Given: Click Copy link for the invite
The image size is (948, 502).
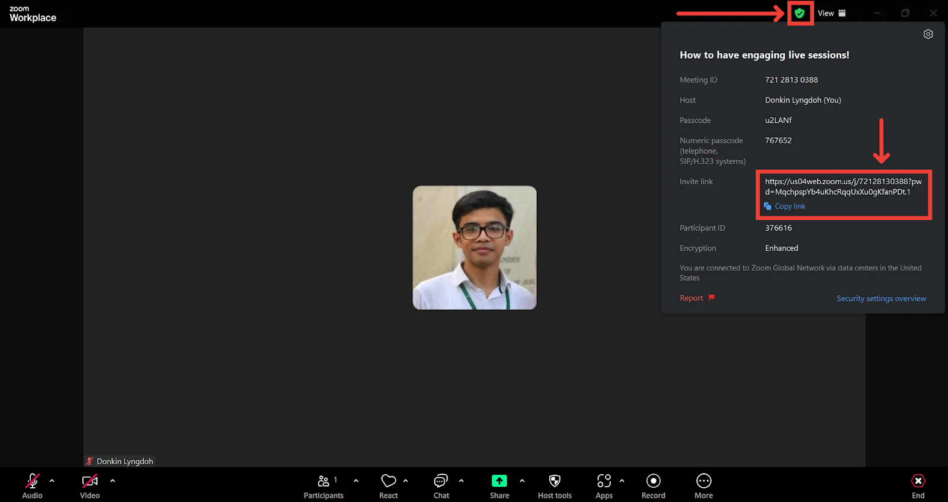Looking at the screenshot, I should (x=789, y=206).
